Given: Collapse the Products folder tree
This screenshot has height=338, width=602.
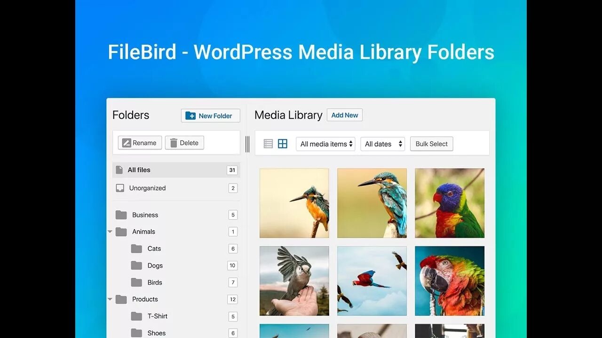Looking at the screenshot, I should (110, 299).
